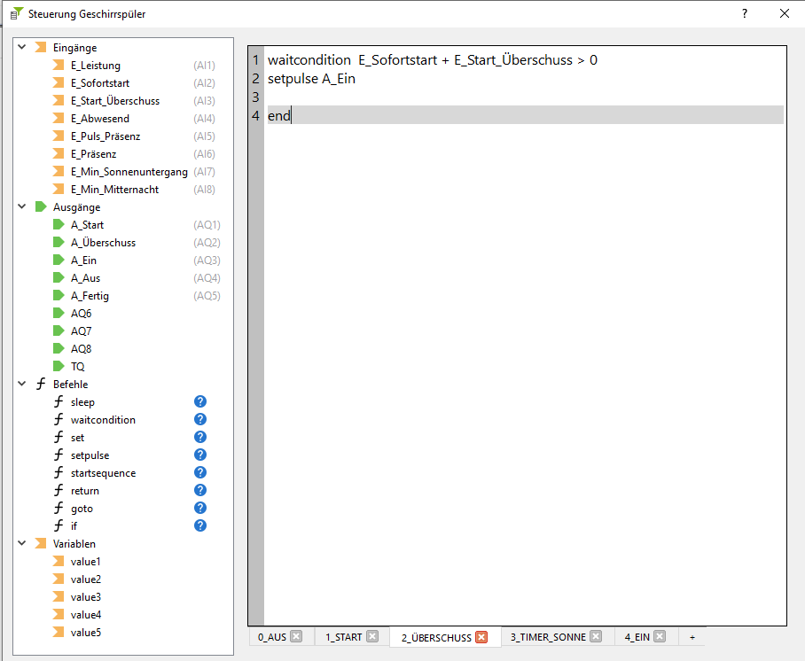Image resolution: width=805 pixels, height=661 pixels.
Task: Click the green Ausgänge folder icon
Action: tap(41, 206)
